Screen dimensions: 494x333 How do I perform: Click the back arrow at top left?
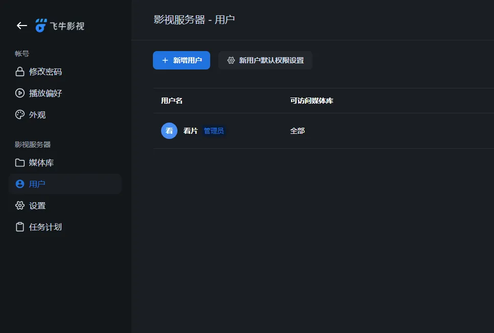[21, 26]
